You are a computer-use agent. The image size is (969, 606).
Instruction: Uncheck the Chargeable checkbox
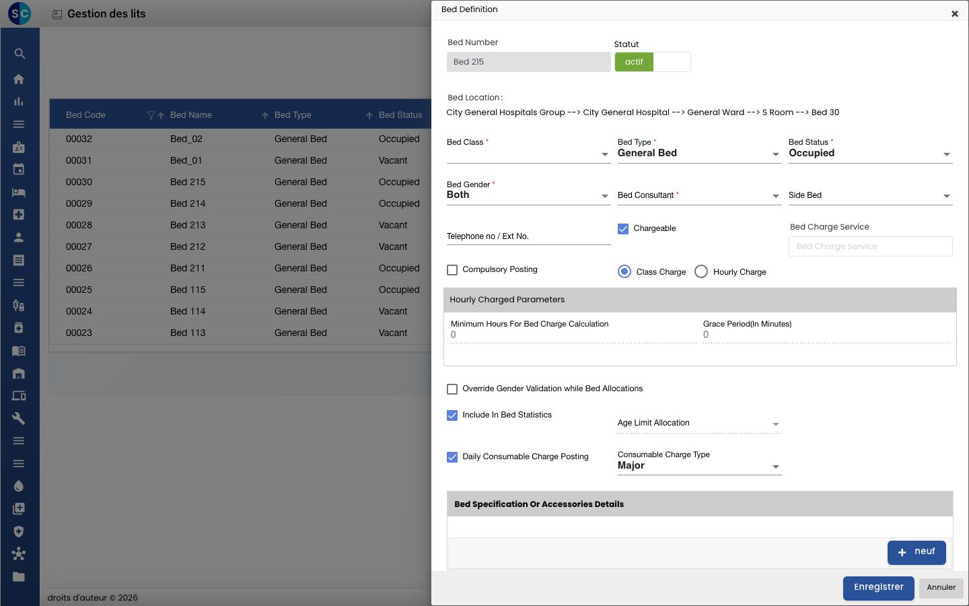(623, 229)
